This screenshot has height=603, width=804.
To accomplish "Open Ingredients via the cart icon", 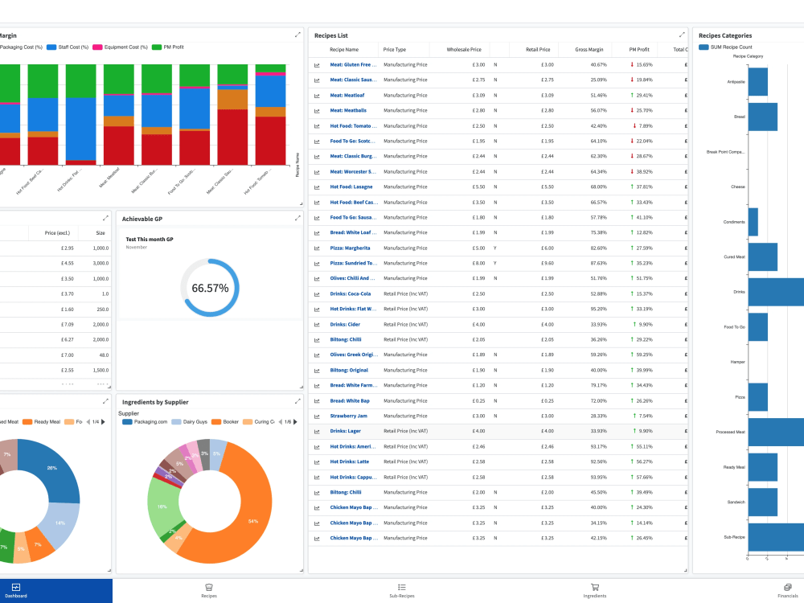I will (595, 592).
